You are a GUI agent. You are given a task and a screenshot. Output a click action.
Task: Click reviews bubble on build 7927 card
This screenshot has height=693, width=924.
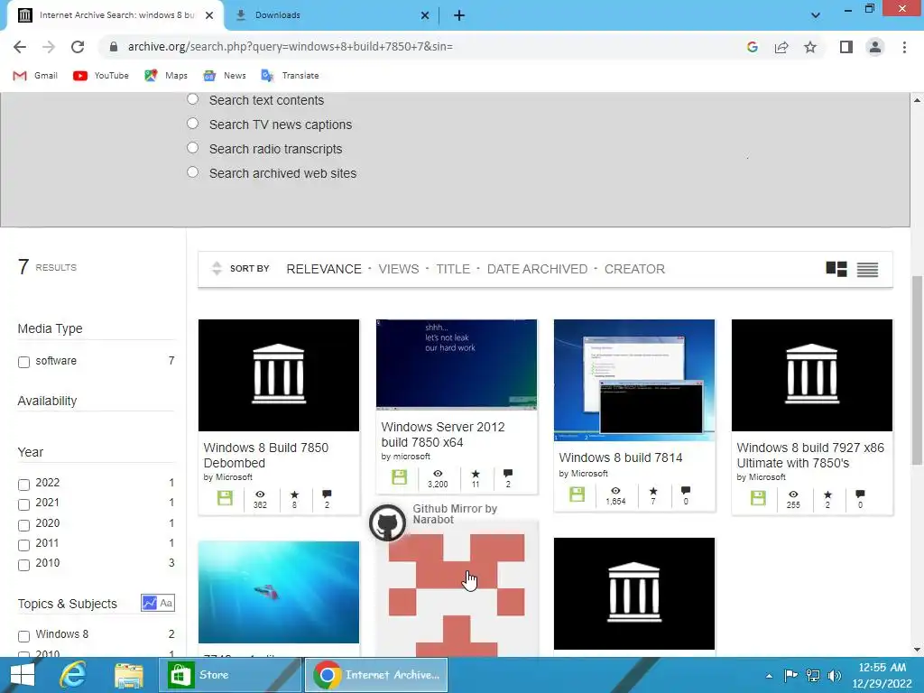point(860,494)
